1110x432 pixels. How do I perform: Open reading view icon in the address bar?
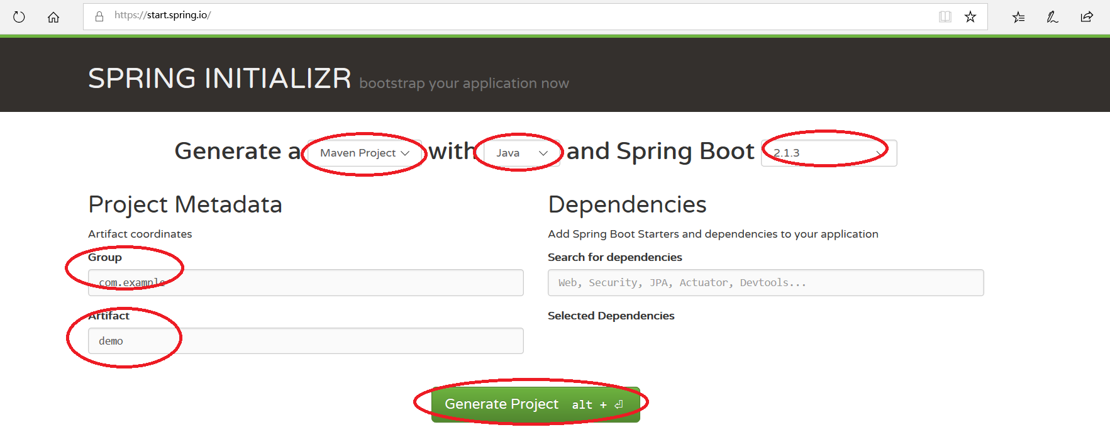pos(945,16)
